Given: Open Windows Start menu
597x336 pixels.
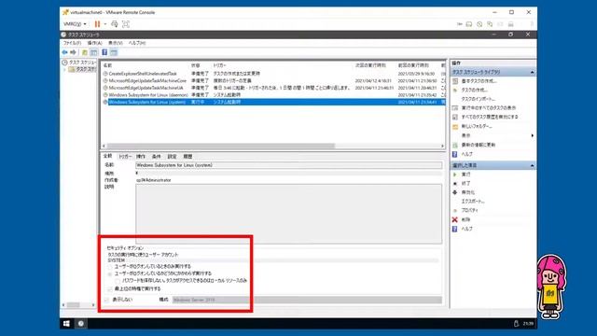Looking at the screenshot, I should [x=66, y=324].
